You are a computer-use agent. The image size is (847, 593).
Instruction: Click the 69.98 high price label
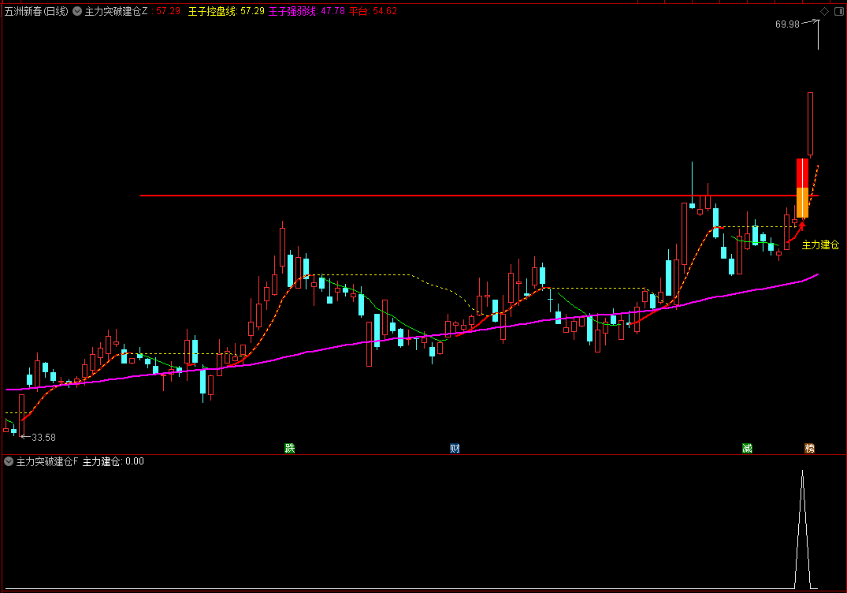pos(786,24)
